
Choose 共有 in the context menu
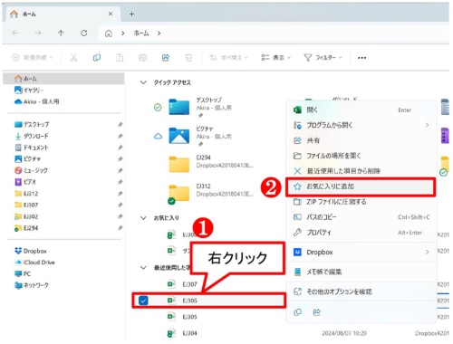click(x=361, y=140)
